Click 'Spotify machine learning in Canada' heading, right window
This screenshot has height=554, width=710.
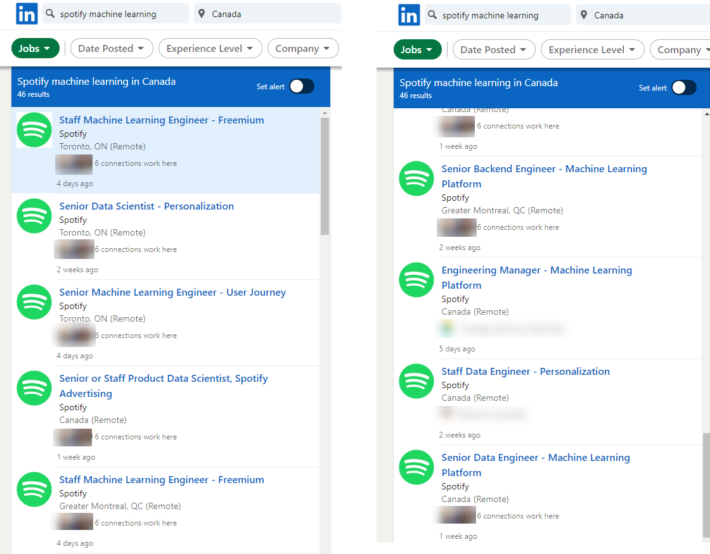tap(479, 82)
